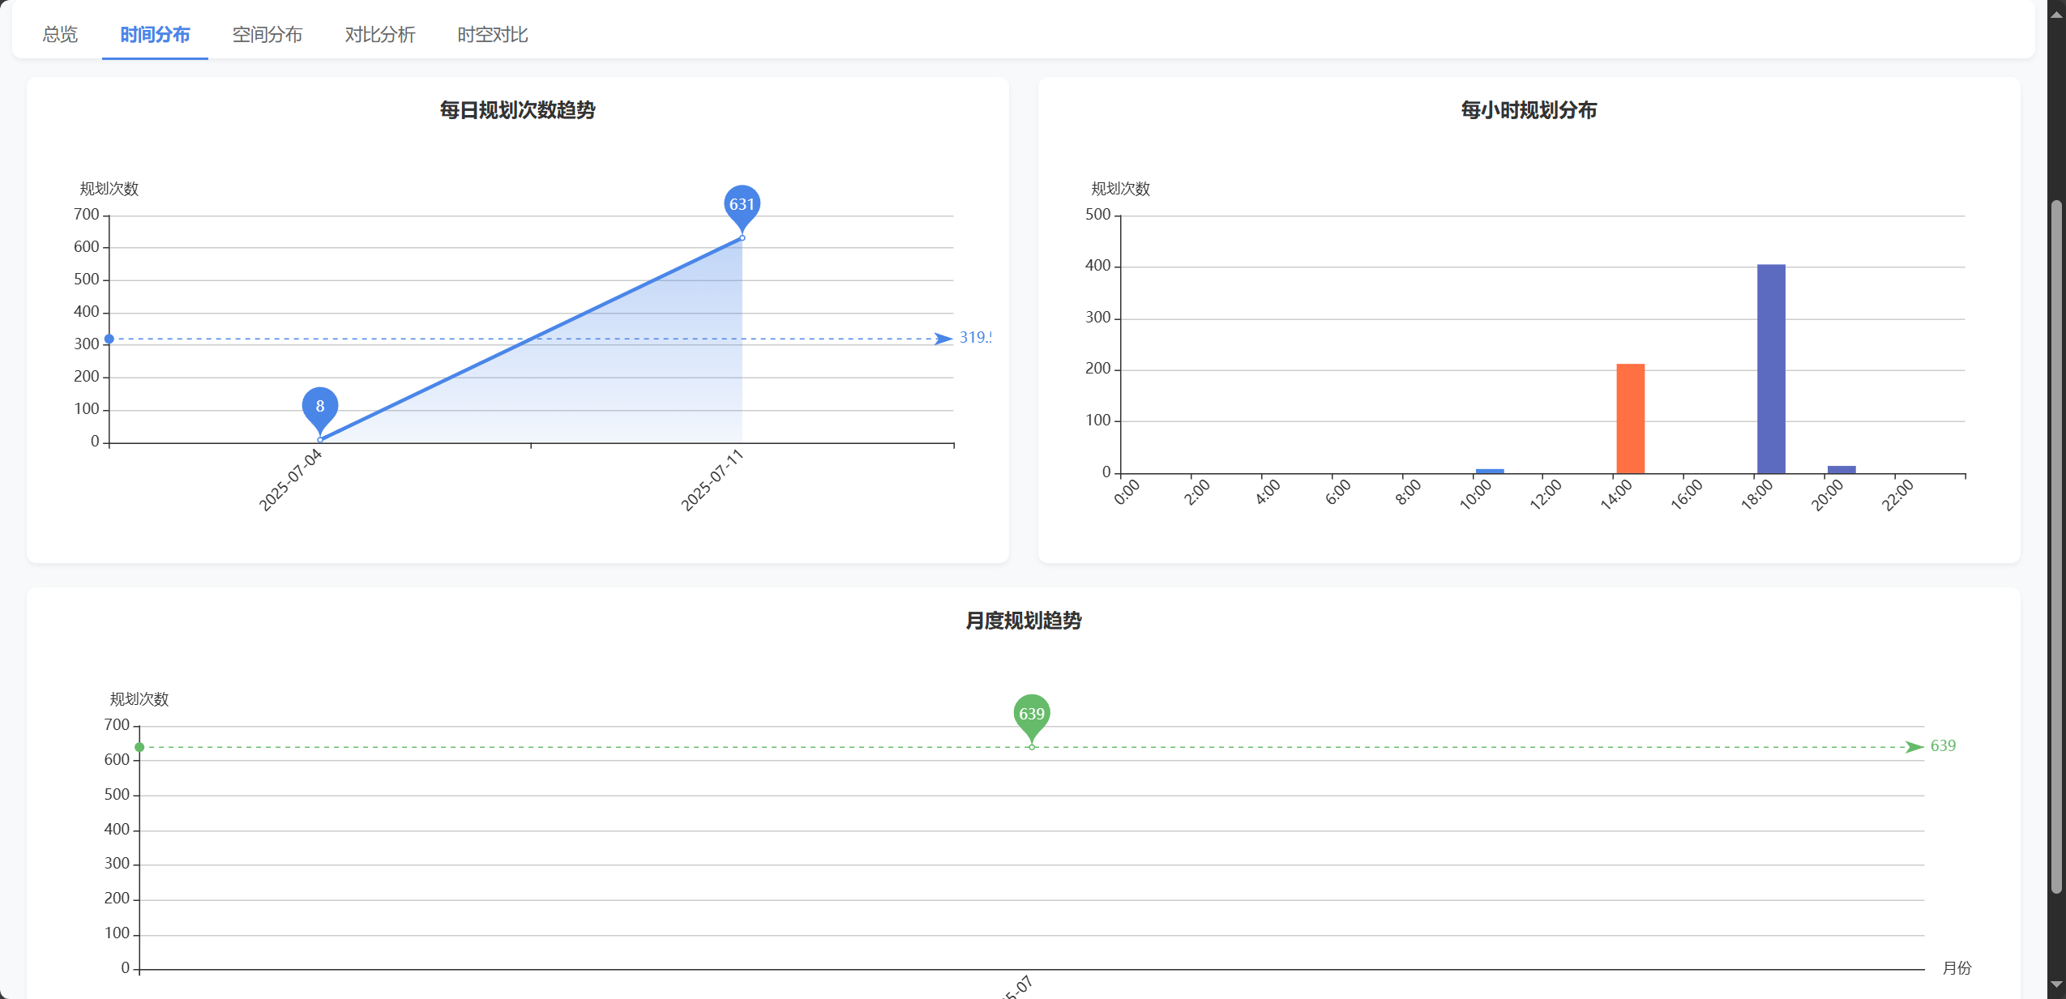Viewport: 2066px width, 999px height.
Task: Go to the 时空对比 tab
Action: [492, 35]
